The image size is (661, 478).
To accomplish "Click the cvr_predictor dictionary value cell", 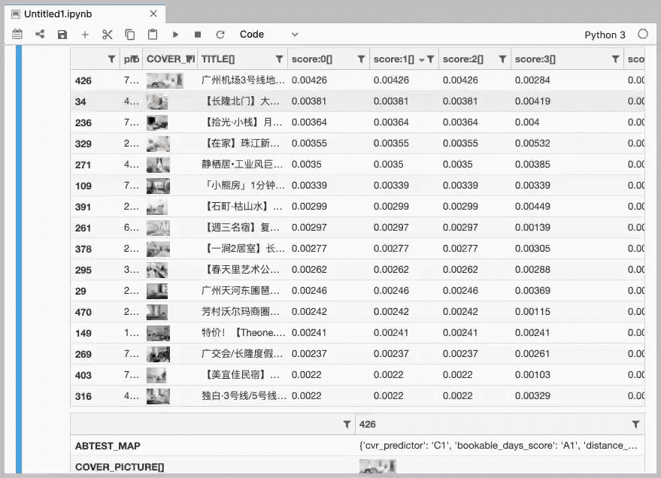I will [x=499, y=446].
